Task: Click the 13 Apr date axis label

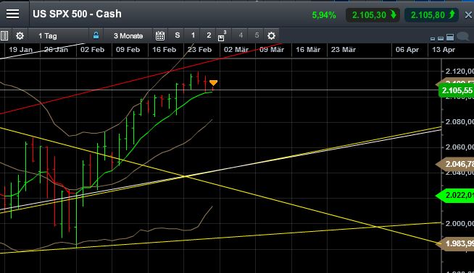Action: pos(444,50)
